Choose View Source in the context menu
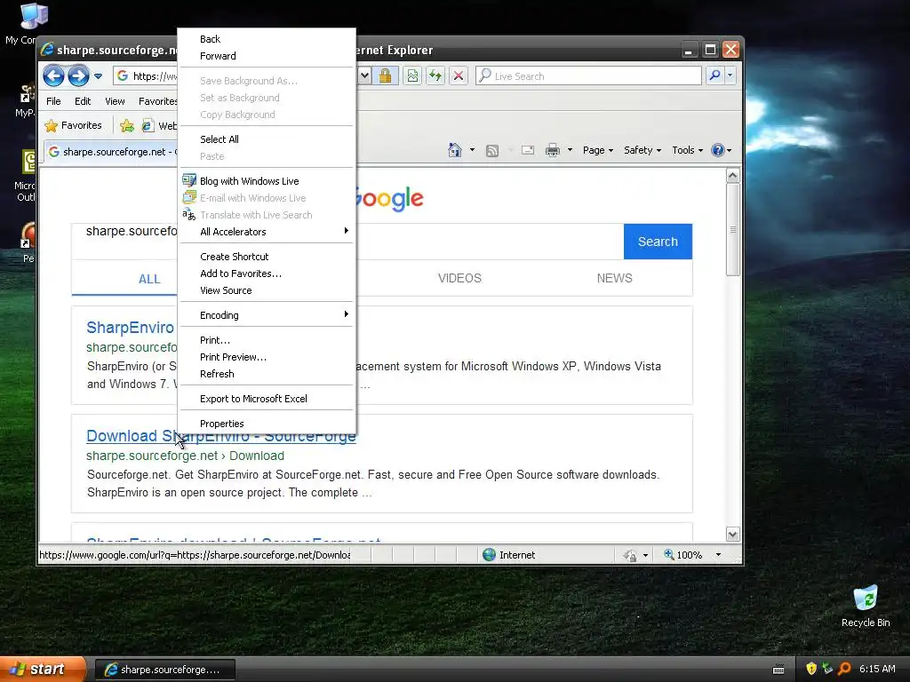The height and width of the screenshot is (682, 910). tap(267, 290)
